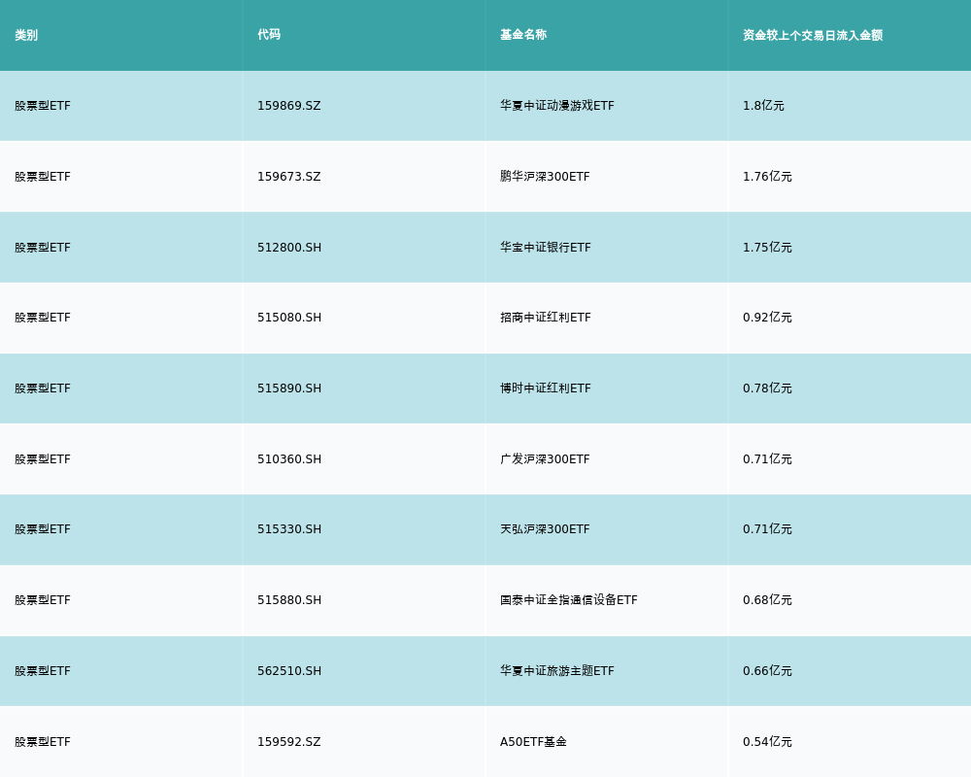Click 0.71亿元 in the 510360.SH row

pos(767,459)
